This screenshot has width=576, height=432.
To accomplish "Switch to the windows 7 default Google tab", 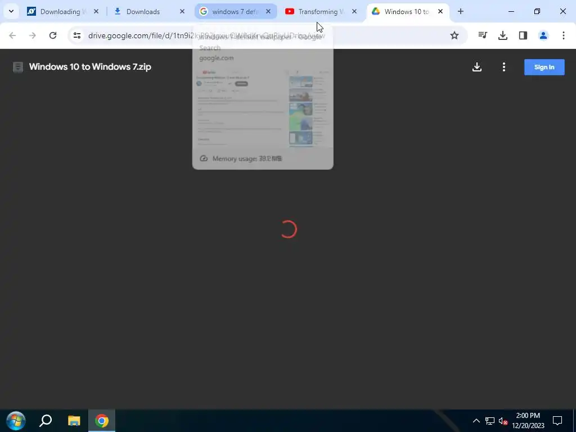I will (235, 11).
